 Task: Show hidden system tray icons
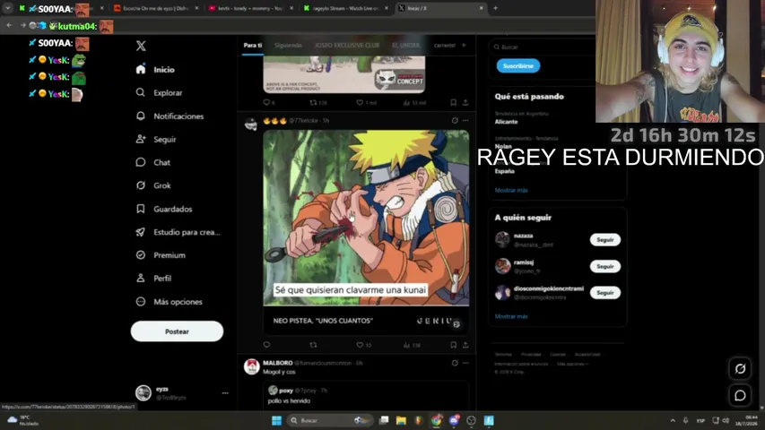pos(673,420)
